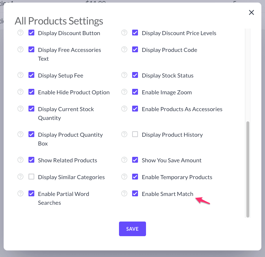
Task: Click help icon next to Display Setup Fee
Action: [x=20, y=75]
